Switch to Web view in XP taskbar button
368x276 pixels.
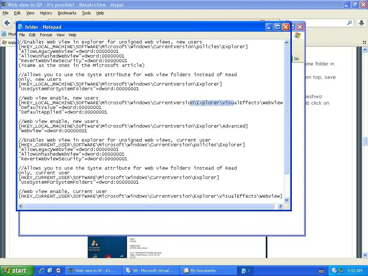[x=93, y=271]
